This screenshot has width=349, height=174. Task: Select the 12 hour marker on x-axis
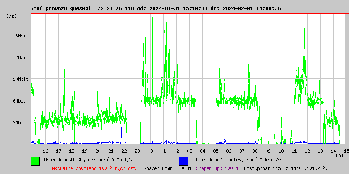[x=307, y=151]
